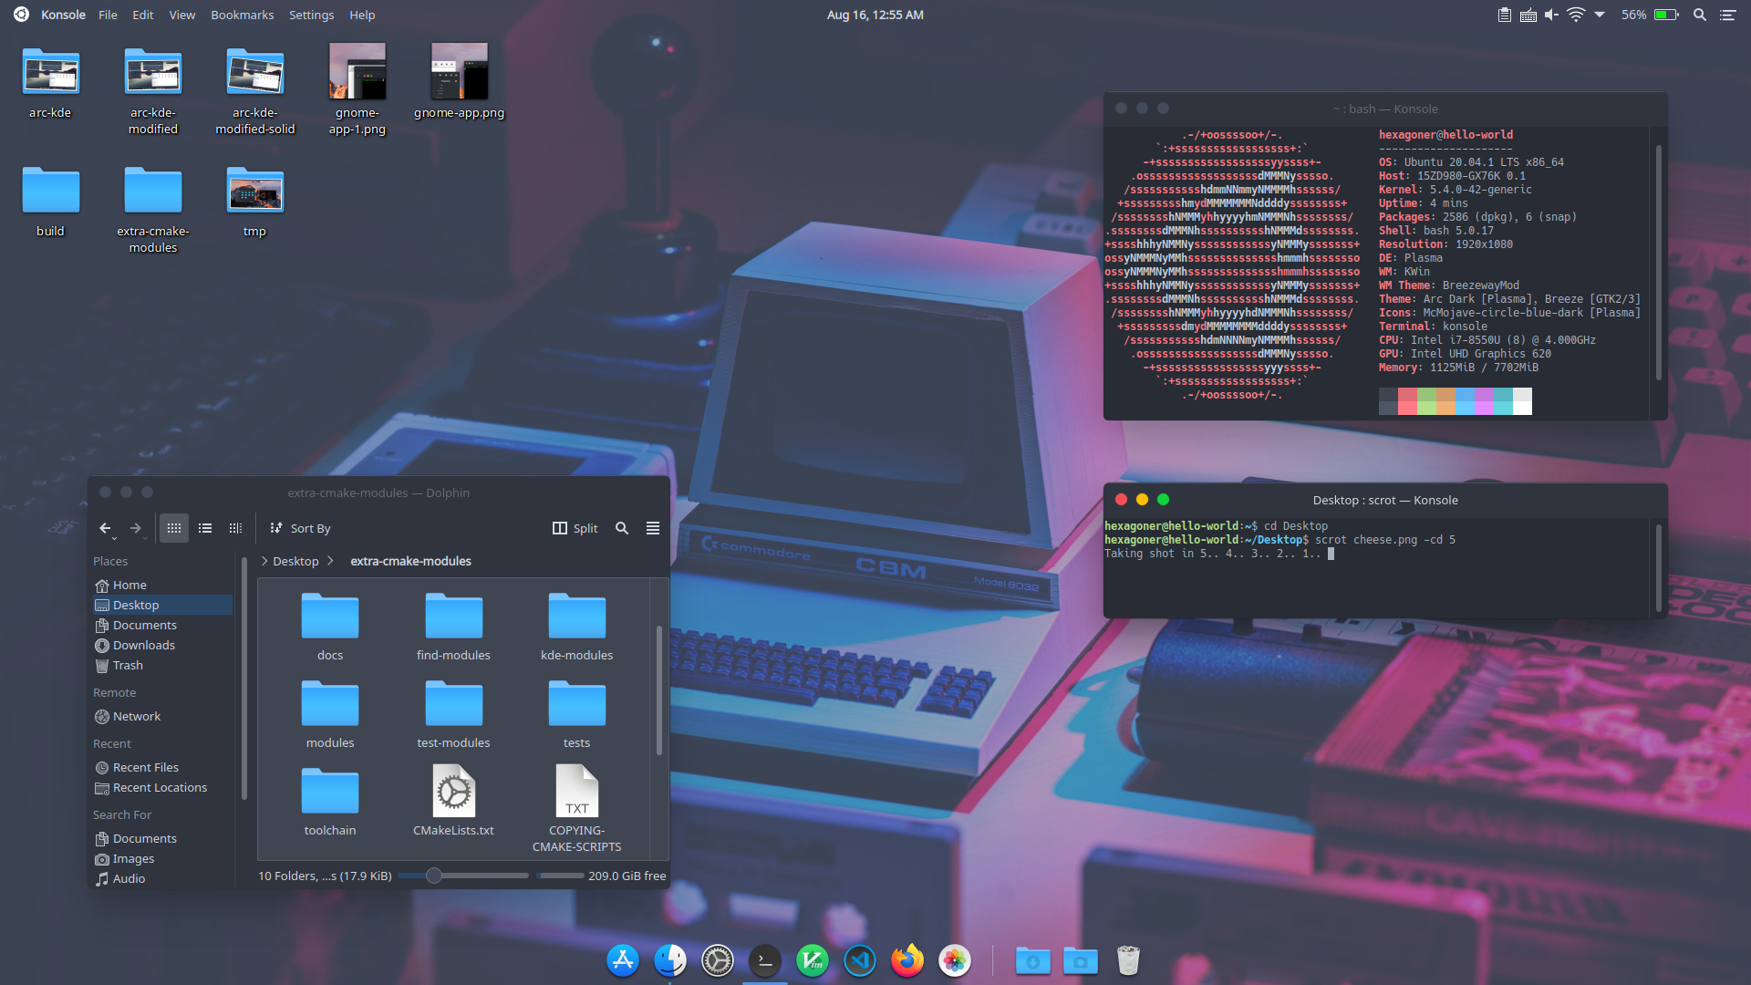Open the build desktop folder
Image resolution: width=1751 pixels, height=985 pixels.
coord(50,201)
